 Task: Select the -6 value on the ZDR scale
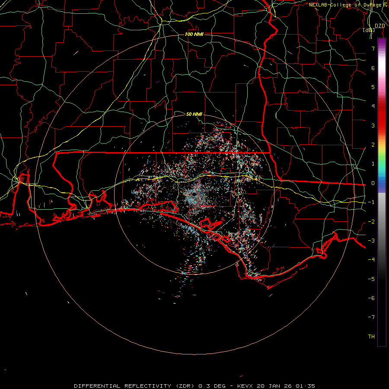pyautogui.click(x=371, y=298)
